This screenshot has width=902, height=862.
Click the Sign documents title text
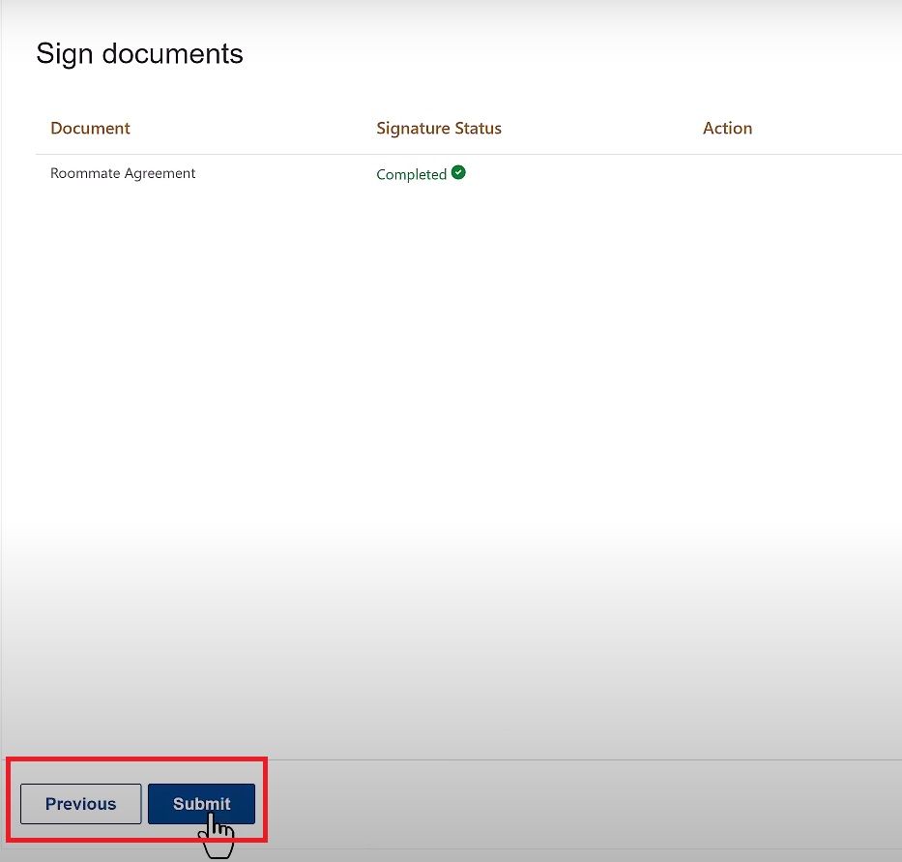(139, 54)
